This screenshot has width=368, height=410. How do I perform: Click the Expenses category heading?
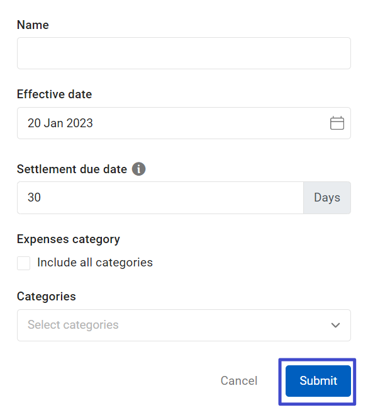tap(69, 239)
